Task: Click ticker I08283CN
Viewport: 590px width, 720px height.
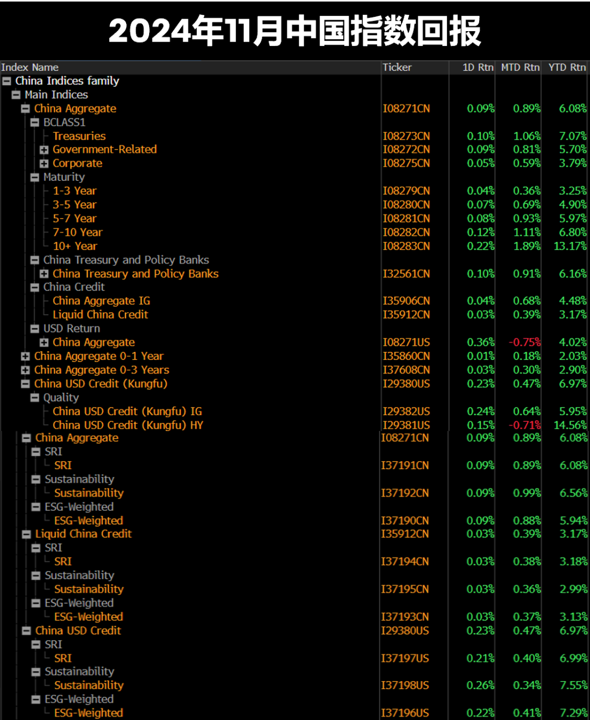Action: [x=406, y=246]
